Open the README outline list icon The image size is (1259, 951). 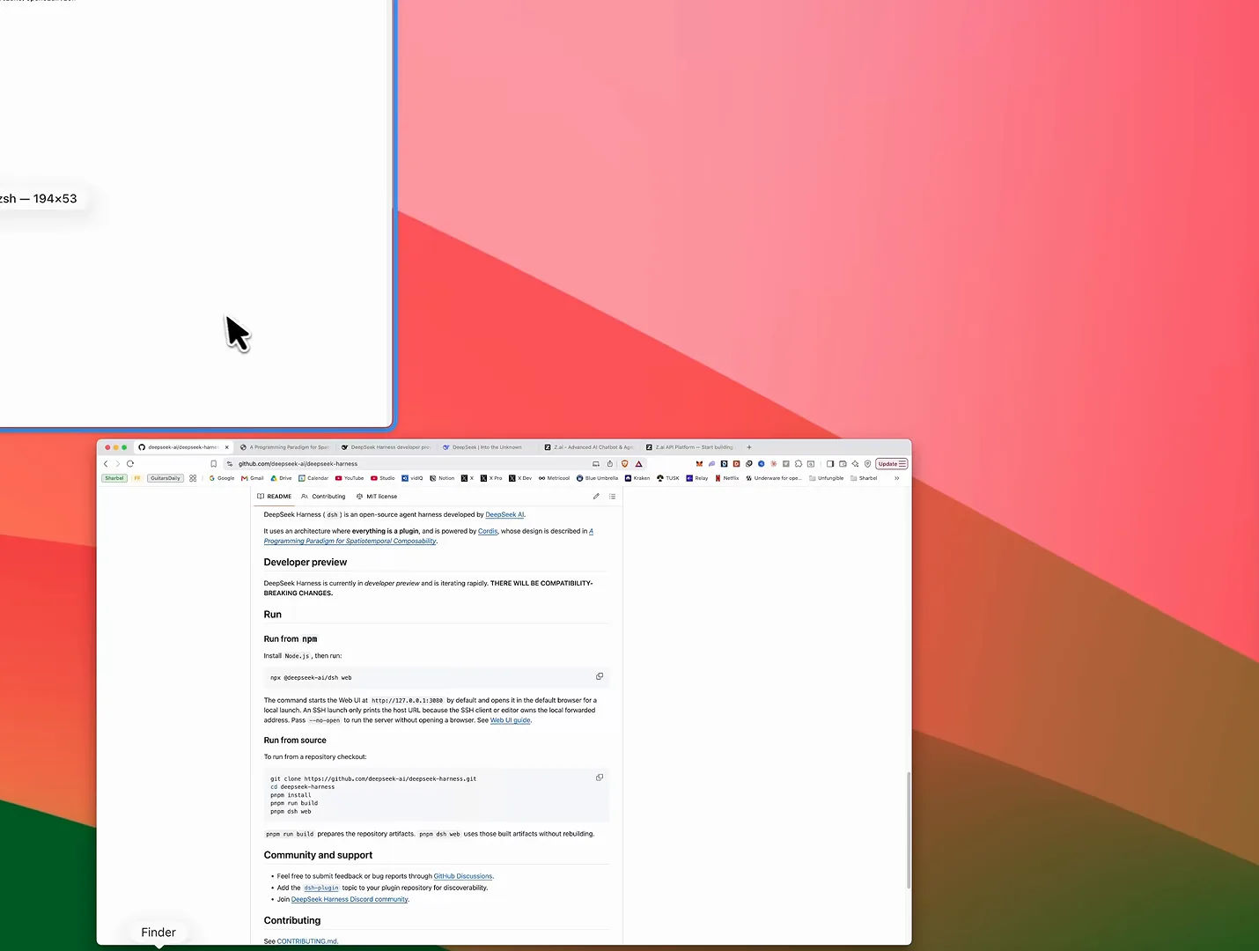(x=613, y=497)
